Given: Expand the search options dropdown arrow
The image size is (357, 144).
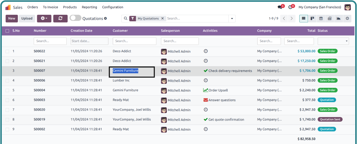Looking at the screenshot, I should [232, 18].
